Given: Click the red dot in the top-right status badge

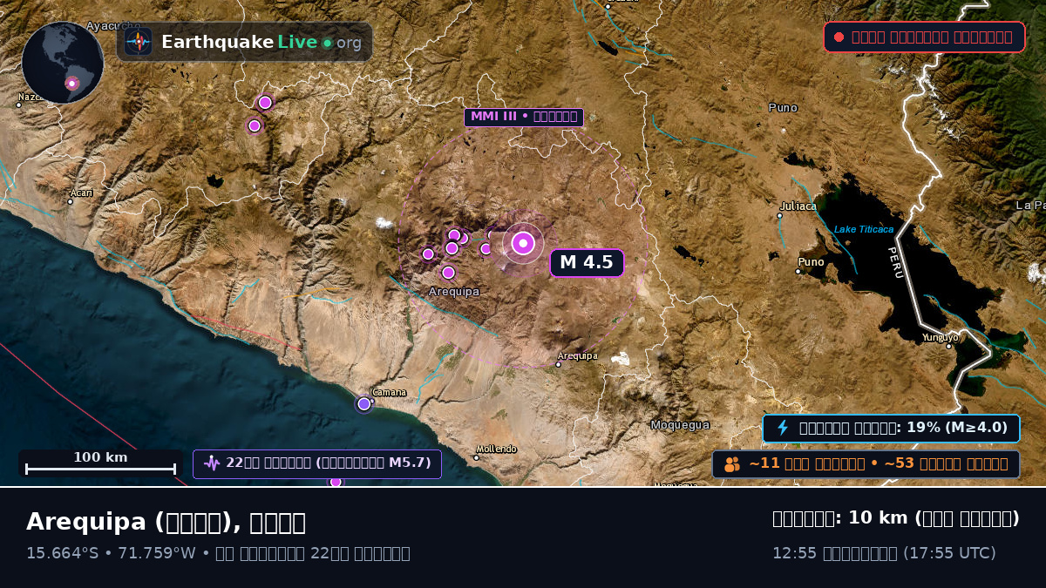Looking at the screenshot, I should coord(839,37).
